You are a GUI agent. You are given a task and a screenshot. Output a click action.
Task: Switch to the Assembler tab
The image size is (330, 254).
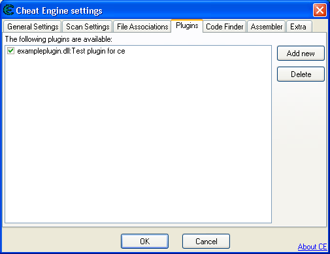click(267, 27)
